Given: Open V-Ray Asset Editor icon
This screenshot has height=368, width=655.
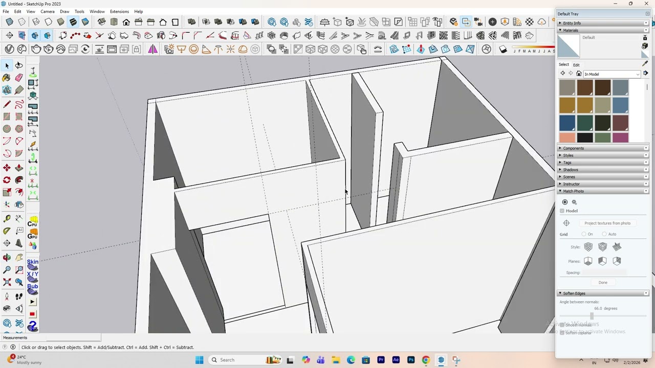Looking at the screenshot, I should pyautogui.click(x=10, y=49).
